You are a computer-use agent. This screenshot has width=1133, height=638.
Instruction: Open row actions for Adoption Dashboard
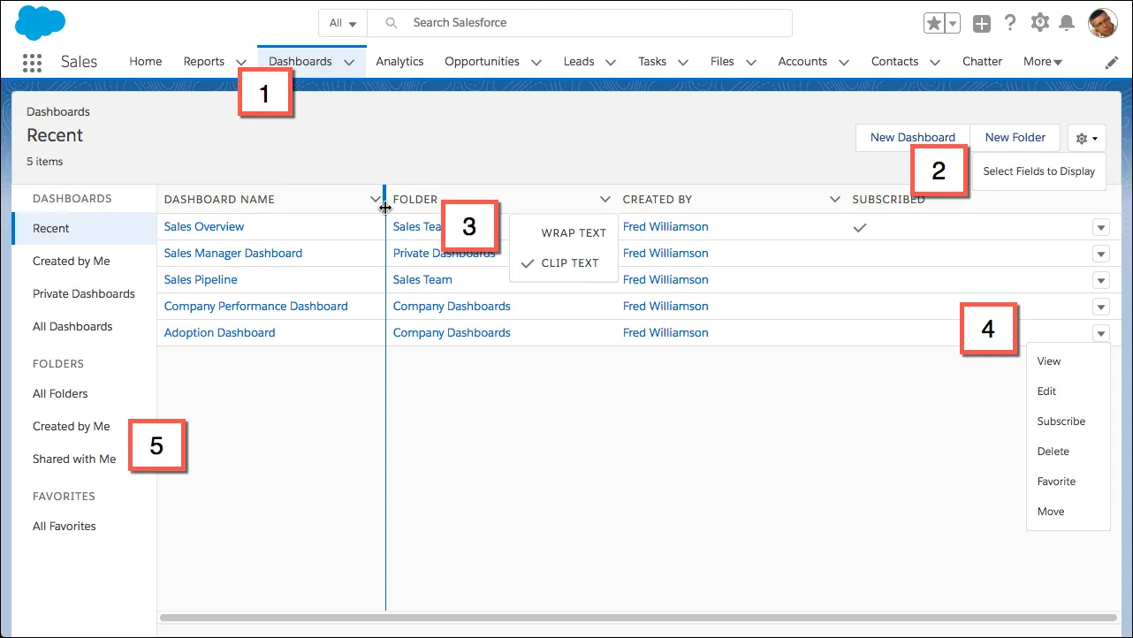coord(1100,334)
